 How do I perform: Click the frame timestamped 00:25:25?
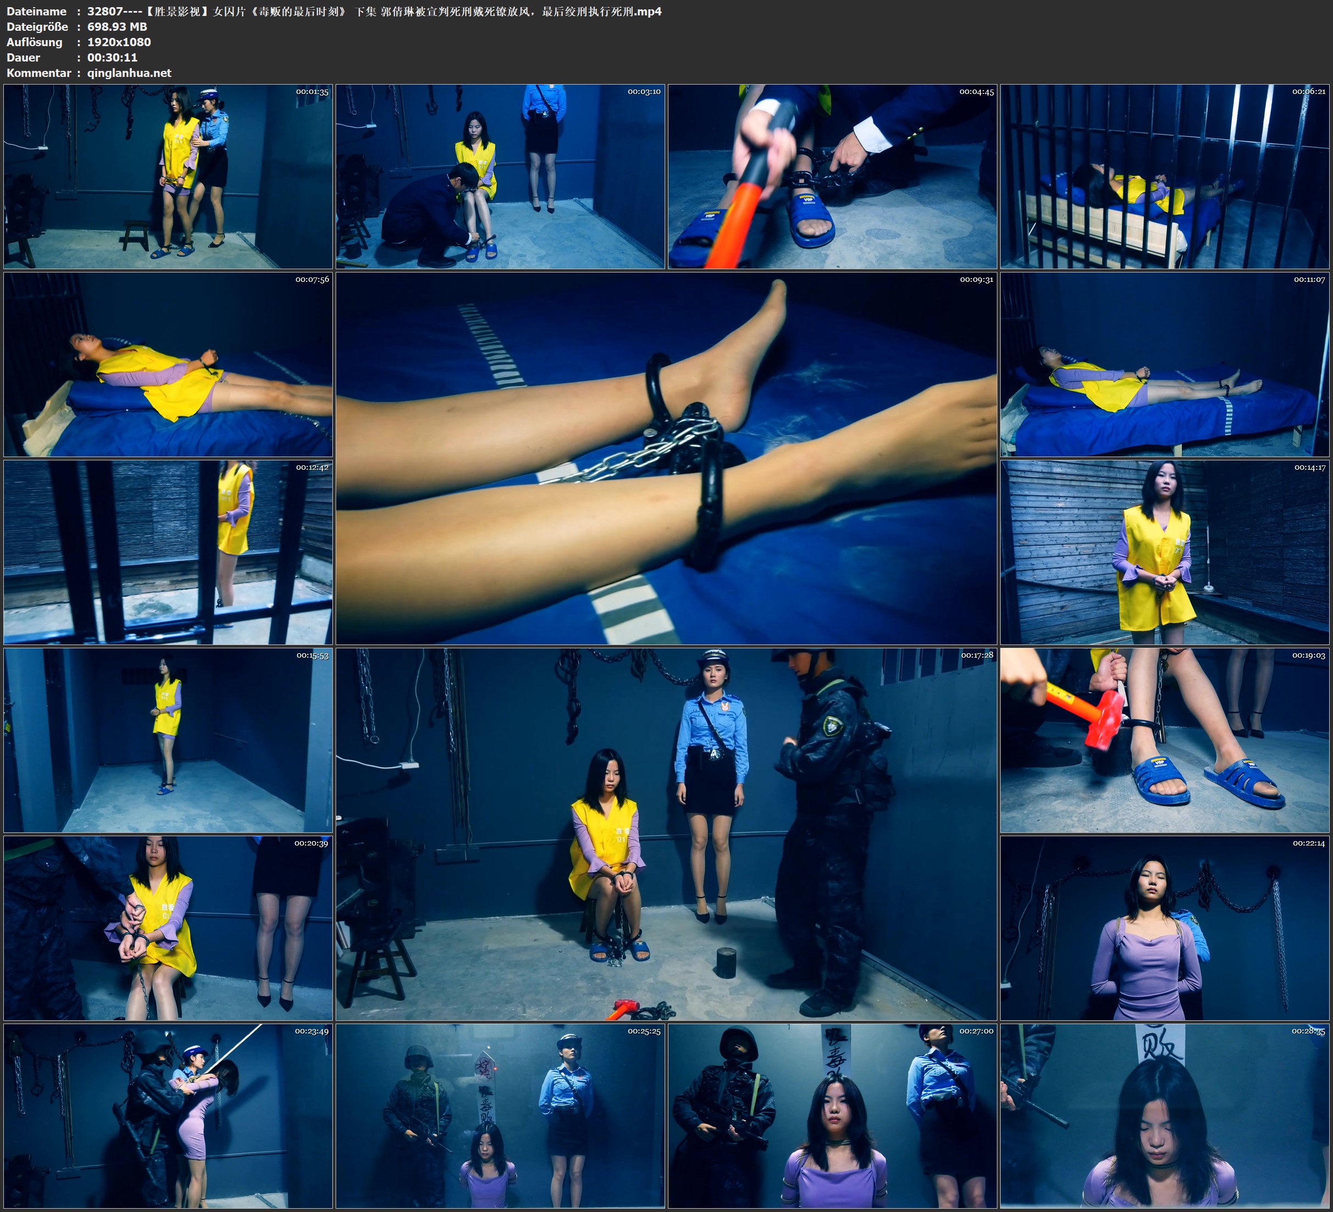(500, 1115)
